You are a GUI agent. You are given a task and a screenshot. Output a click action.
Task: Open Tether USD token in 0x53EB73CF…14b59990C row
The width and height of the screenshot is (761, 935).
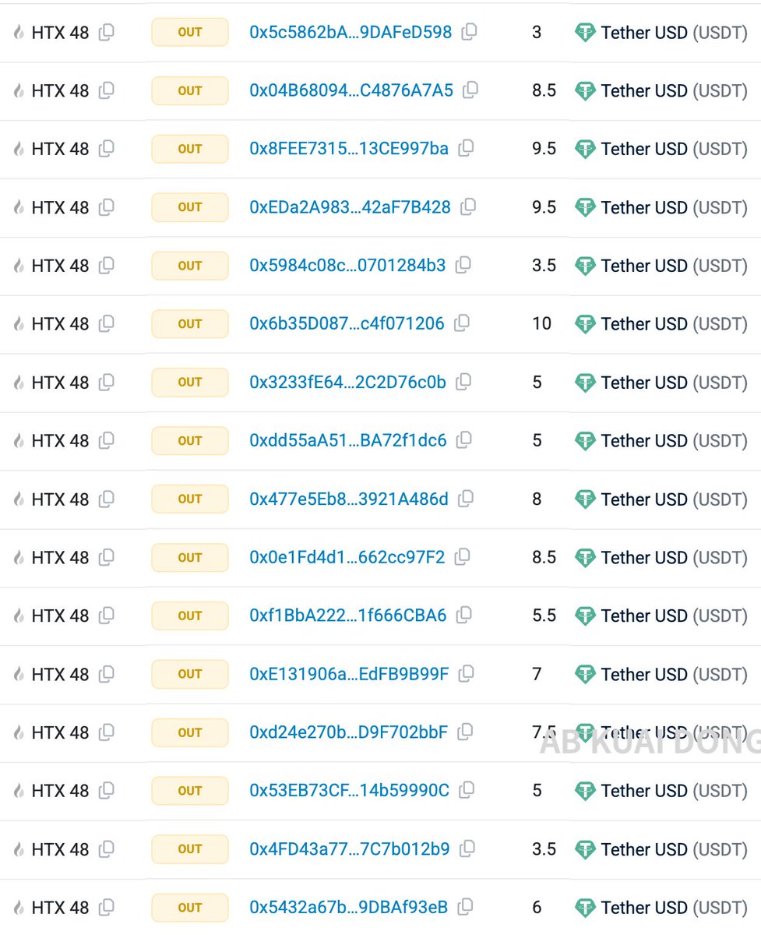[674, 792]
